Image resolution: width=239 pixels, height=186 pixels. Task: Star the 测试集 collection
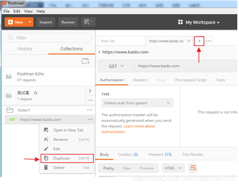36,93
